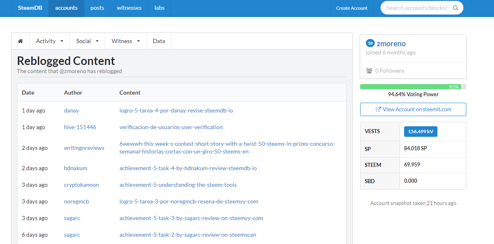Viewport: 494px width, 244px height.
Task: Click the 84.018 SP value
Action: point(415,149)
